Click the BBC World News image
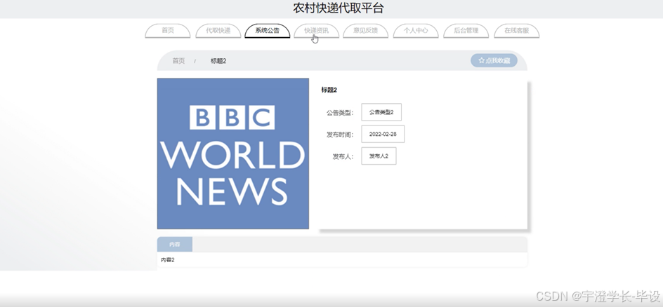 click(x=233, y=153)
